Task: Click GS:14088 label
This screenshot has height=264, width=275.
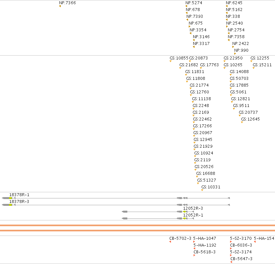Action: point(239,72)
